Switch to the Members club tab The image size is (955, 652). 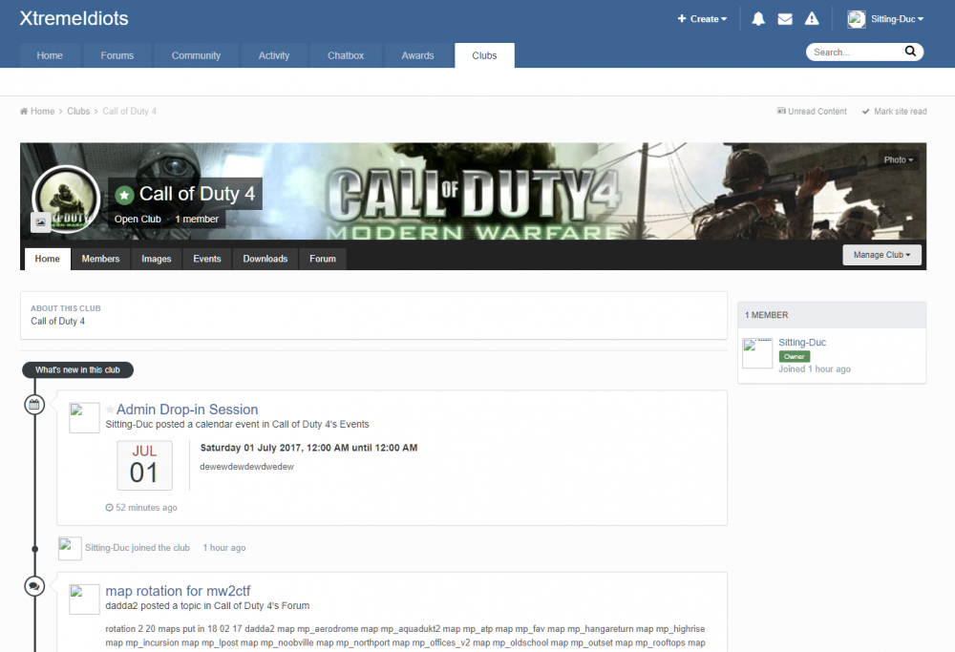[100, 259]
